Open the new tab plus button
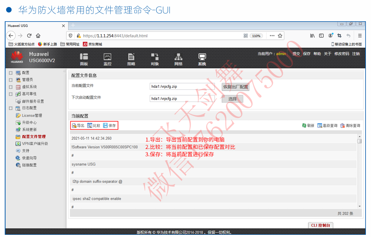 pyautogui.click(x=73, y=25)
